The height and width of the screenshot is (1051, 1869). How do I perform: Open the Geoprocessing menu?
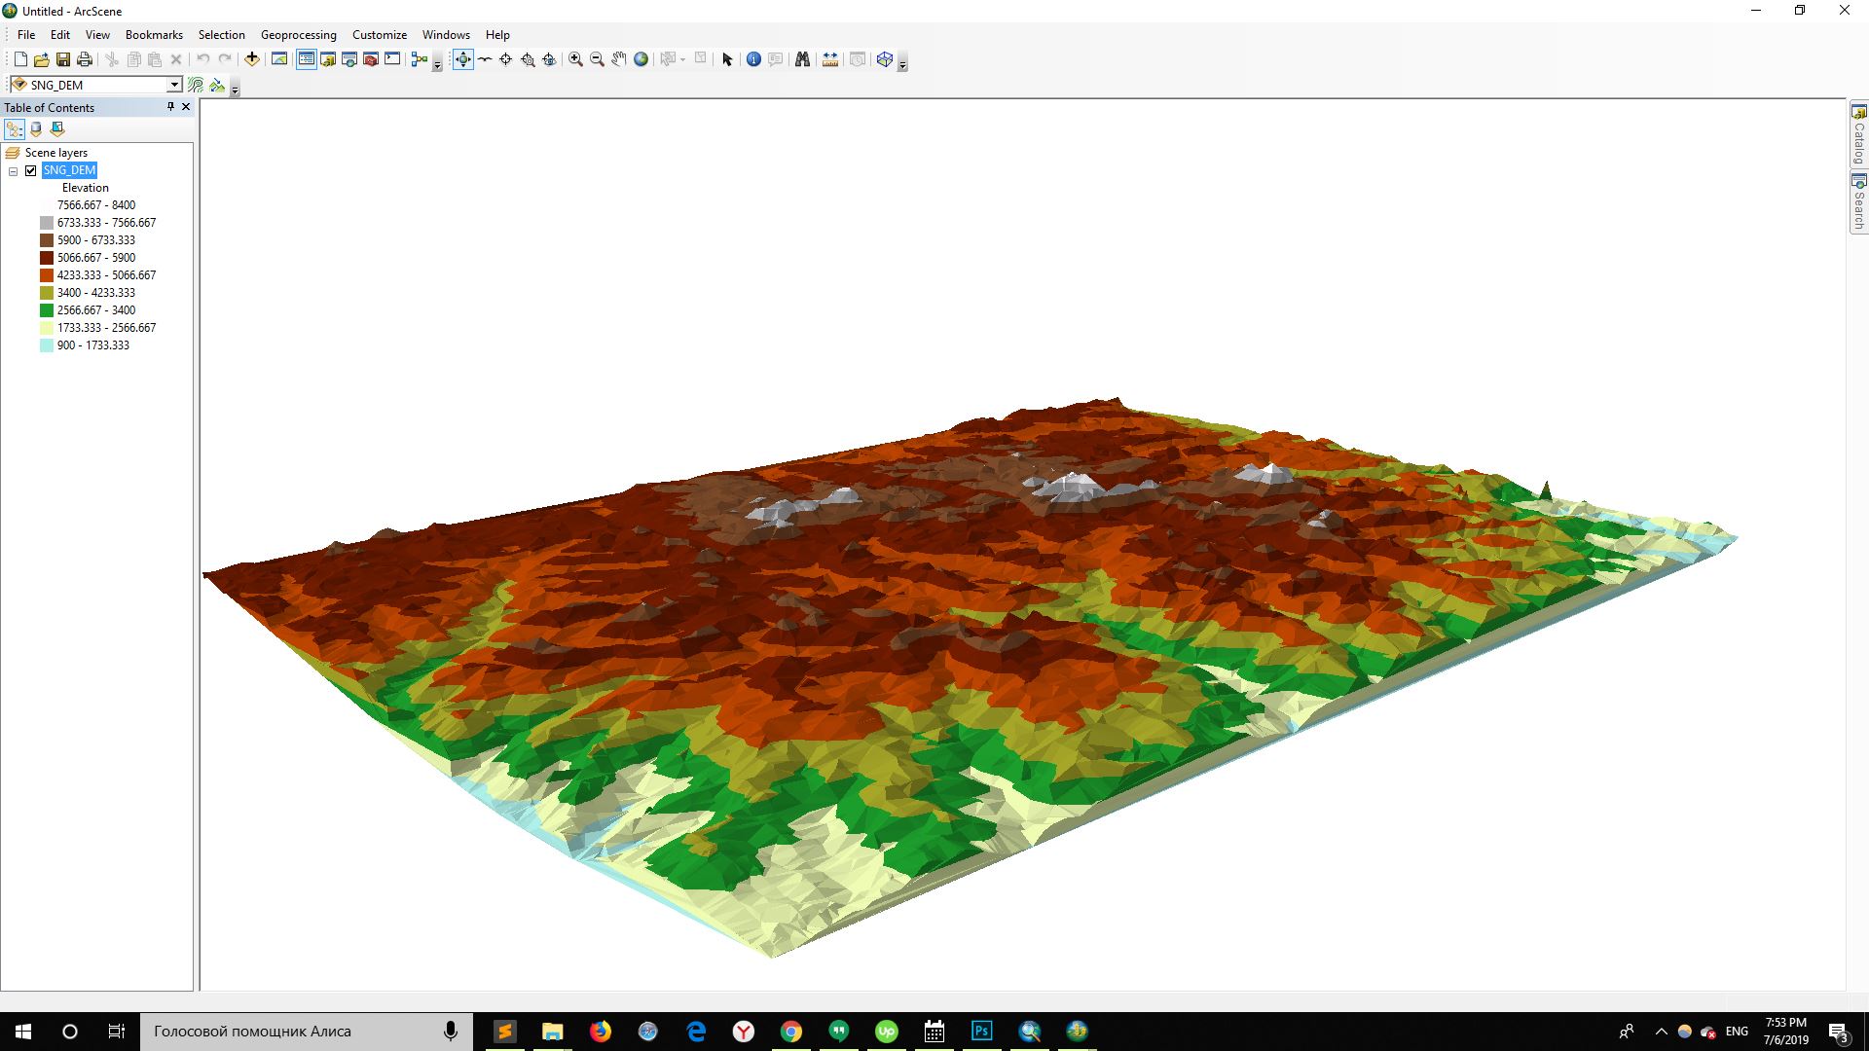[x=298, y=35]
